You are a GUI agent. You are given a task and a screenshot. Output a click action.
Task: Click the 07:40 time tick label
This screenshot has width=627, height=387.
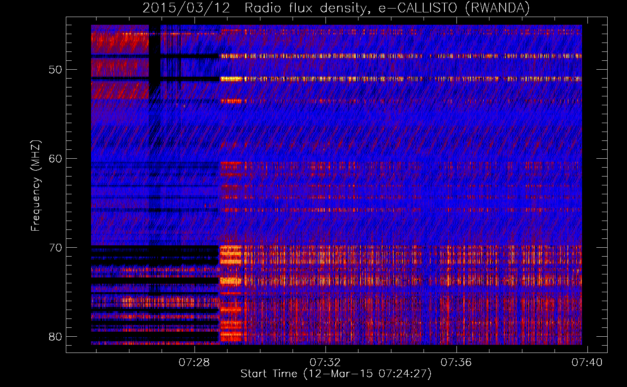587,362
